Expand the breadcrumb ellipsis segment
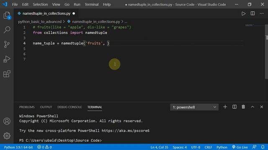This screenshot has width=268, height=150. pos(126,22)
